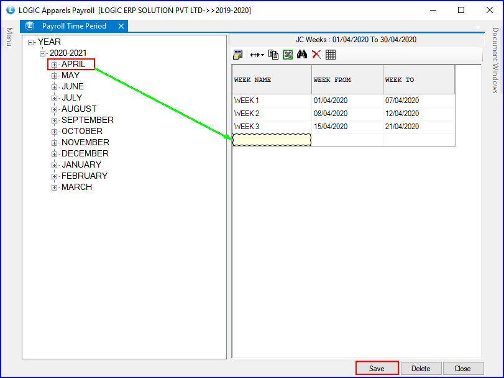Screen dimensions: 504x378
Task: Expand the JULY tree node
Action: [54, 98]
